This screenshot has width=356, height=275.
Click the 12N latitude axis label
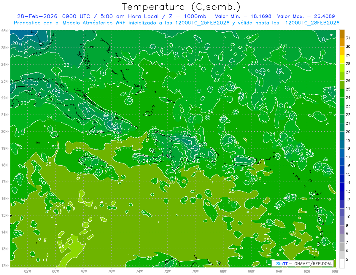4,266
